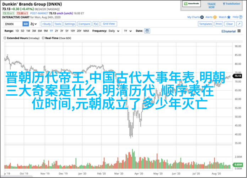Click the Dunkin' Brands Group (DNKN) title
This screenshot has height=178, width=247.
tap(32, 4)
